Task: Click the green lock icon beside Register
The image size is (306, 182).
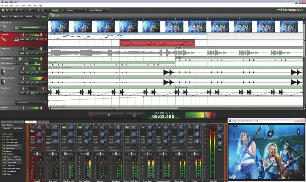Action: point(62,10)
